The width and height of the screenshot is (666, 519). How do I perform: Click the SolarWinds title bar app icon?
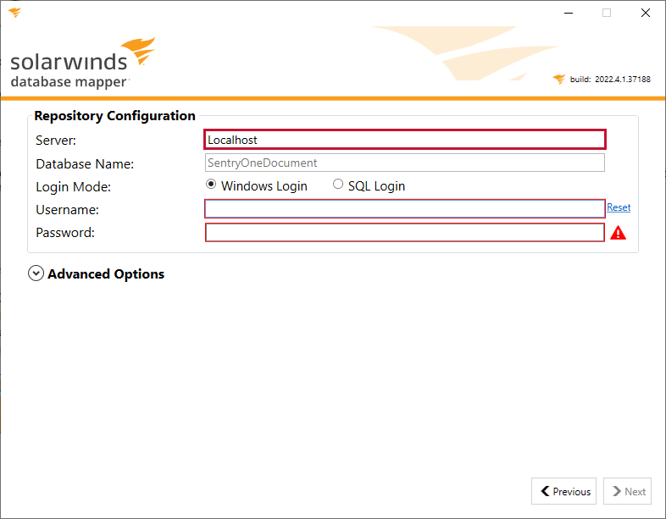14,13
